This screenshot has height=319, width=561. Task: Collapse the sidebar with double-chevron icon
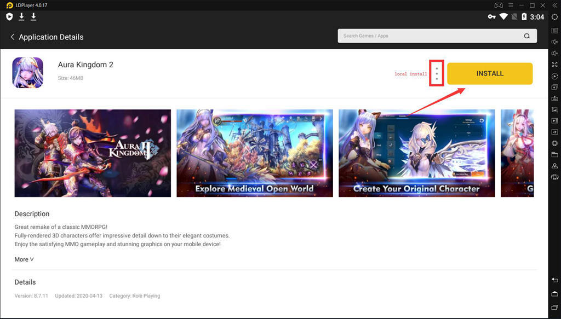554,5
